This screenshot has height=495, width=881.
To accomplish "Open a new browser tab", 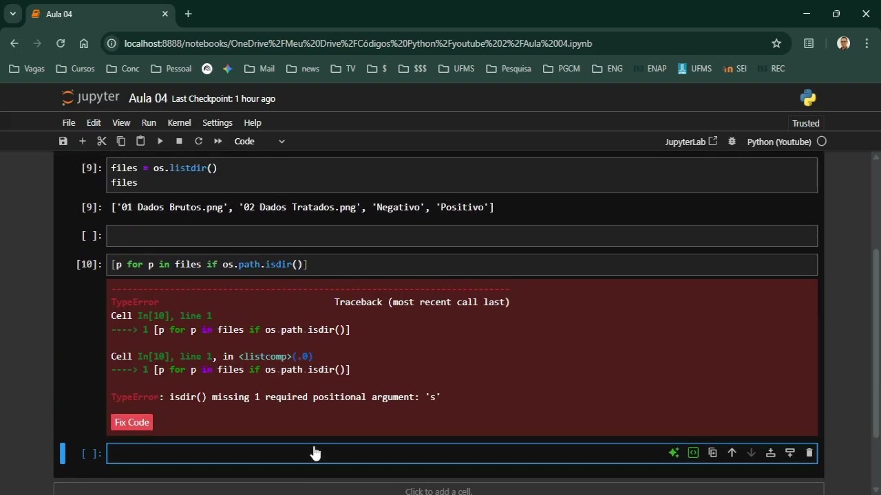I will (188, 14).
